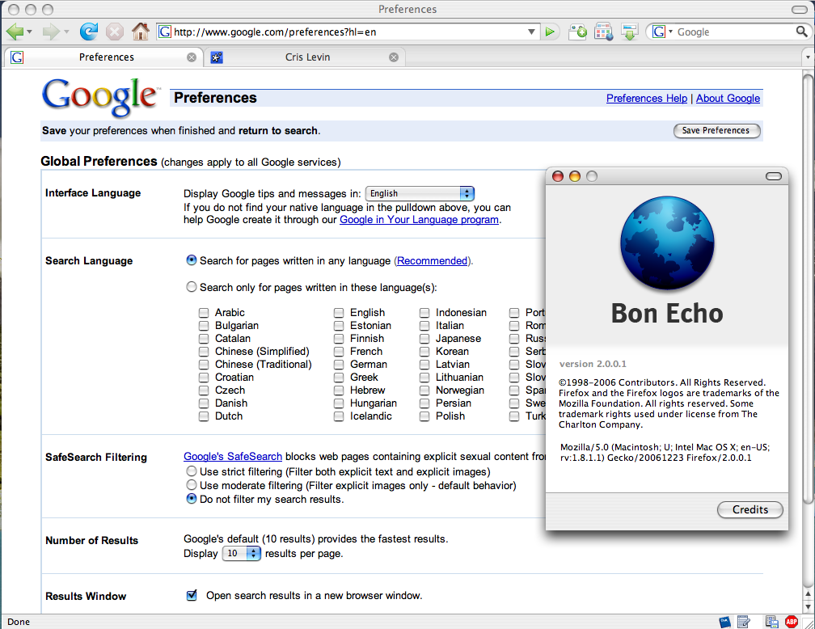Close the Preferences tab
815x629 pixels.
tap(192, 57)
